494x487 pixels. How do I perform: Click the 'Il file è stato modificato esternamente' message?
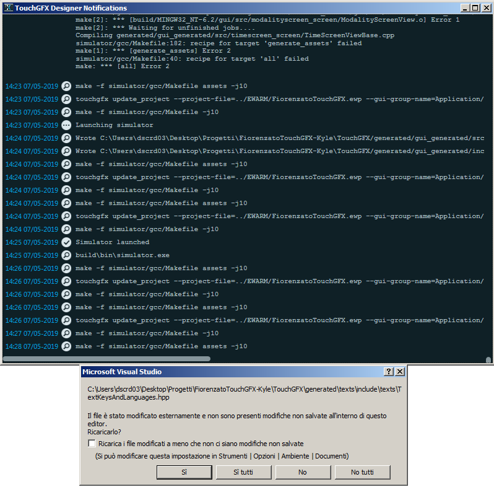point(237,420)
